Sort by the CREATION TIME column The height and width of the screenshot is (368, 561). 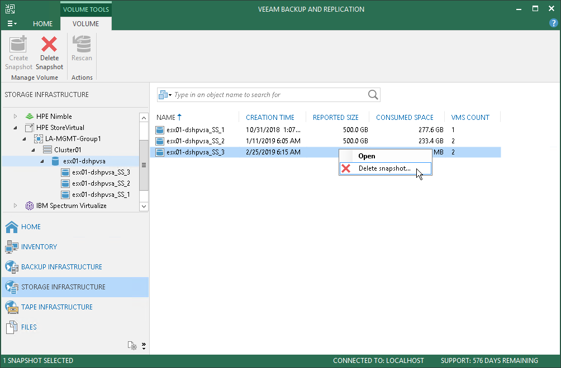pos(270,117)
